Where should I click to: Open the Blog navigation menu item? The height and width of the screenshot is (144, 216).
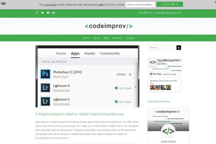click(106, 38)
